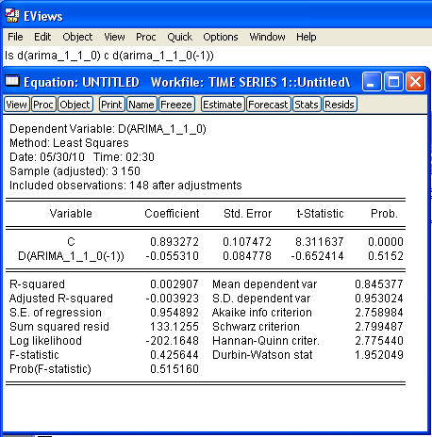This screenshot has width=432, height=437.
Task: Minimize the Equation UNTITLED window
Action: coord(372,82)
